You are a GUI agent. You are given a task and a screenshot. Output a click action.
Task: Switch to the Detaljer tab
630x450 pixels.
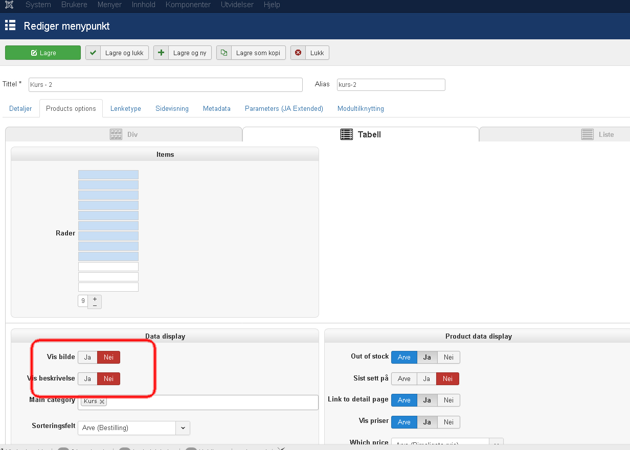coord(20,108)
